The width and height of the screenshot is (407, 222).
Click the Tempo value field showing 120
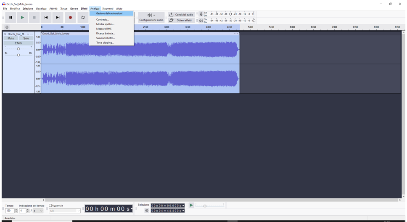point(10,211)
